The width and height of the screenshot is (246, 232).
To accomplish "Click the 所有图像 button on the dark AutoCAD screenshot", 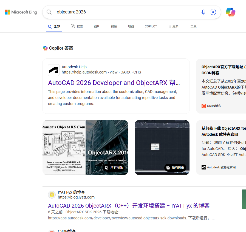I will (175, 168).
